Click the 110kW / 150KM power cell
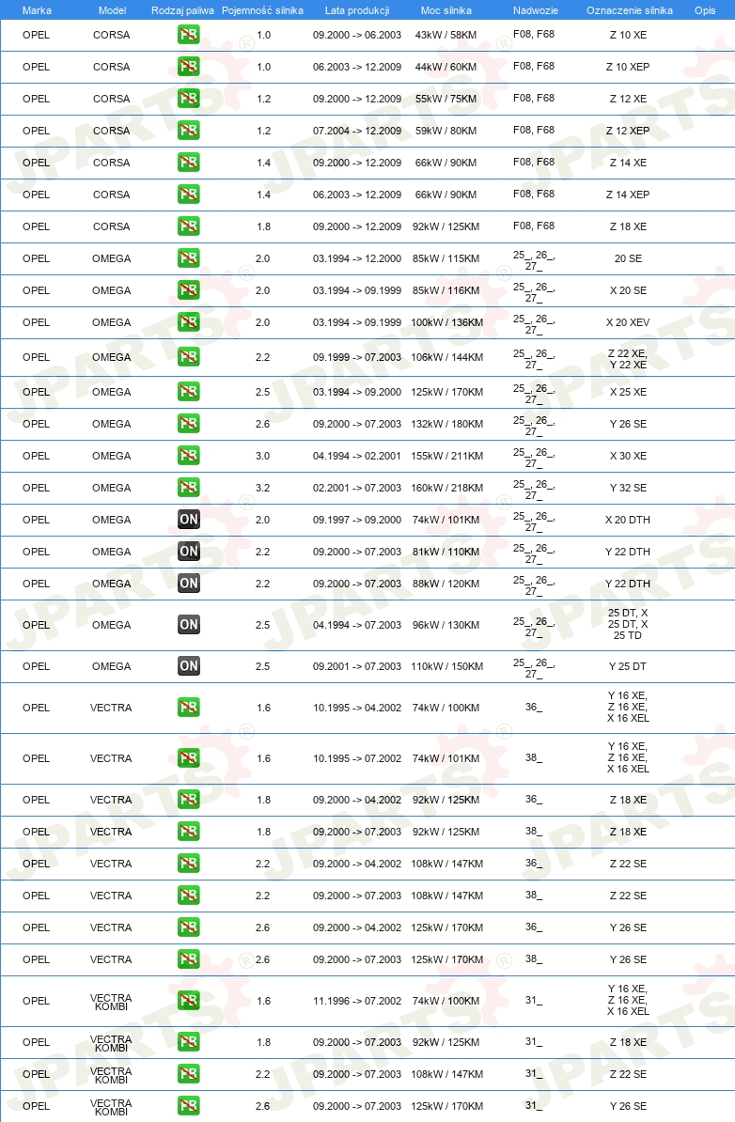 (446, 667)
